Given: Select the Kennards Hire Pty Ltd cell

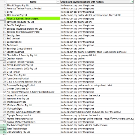Looking at the screenshot, I should pos(33,99).
